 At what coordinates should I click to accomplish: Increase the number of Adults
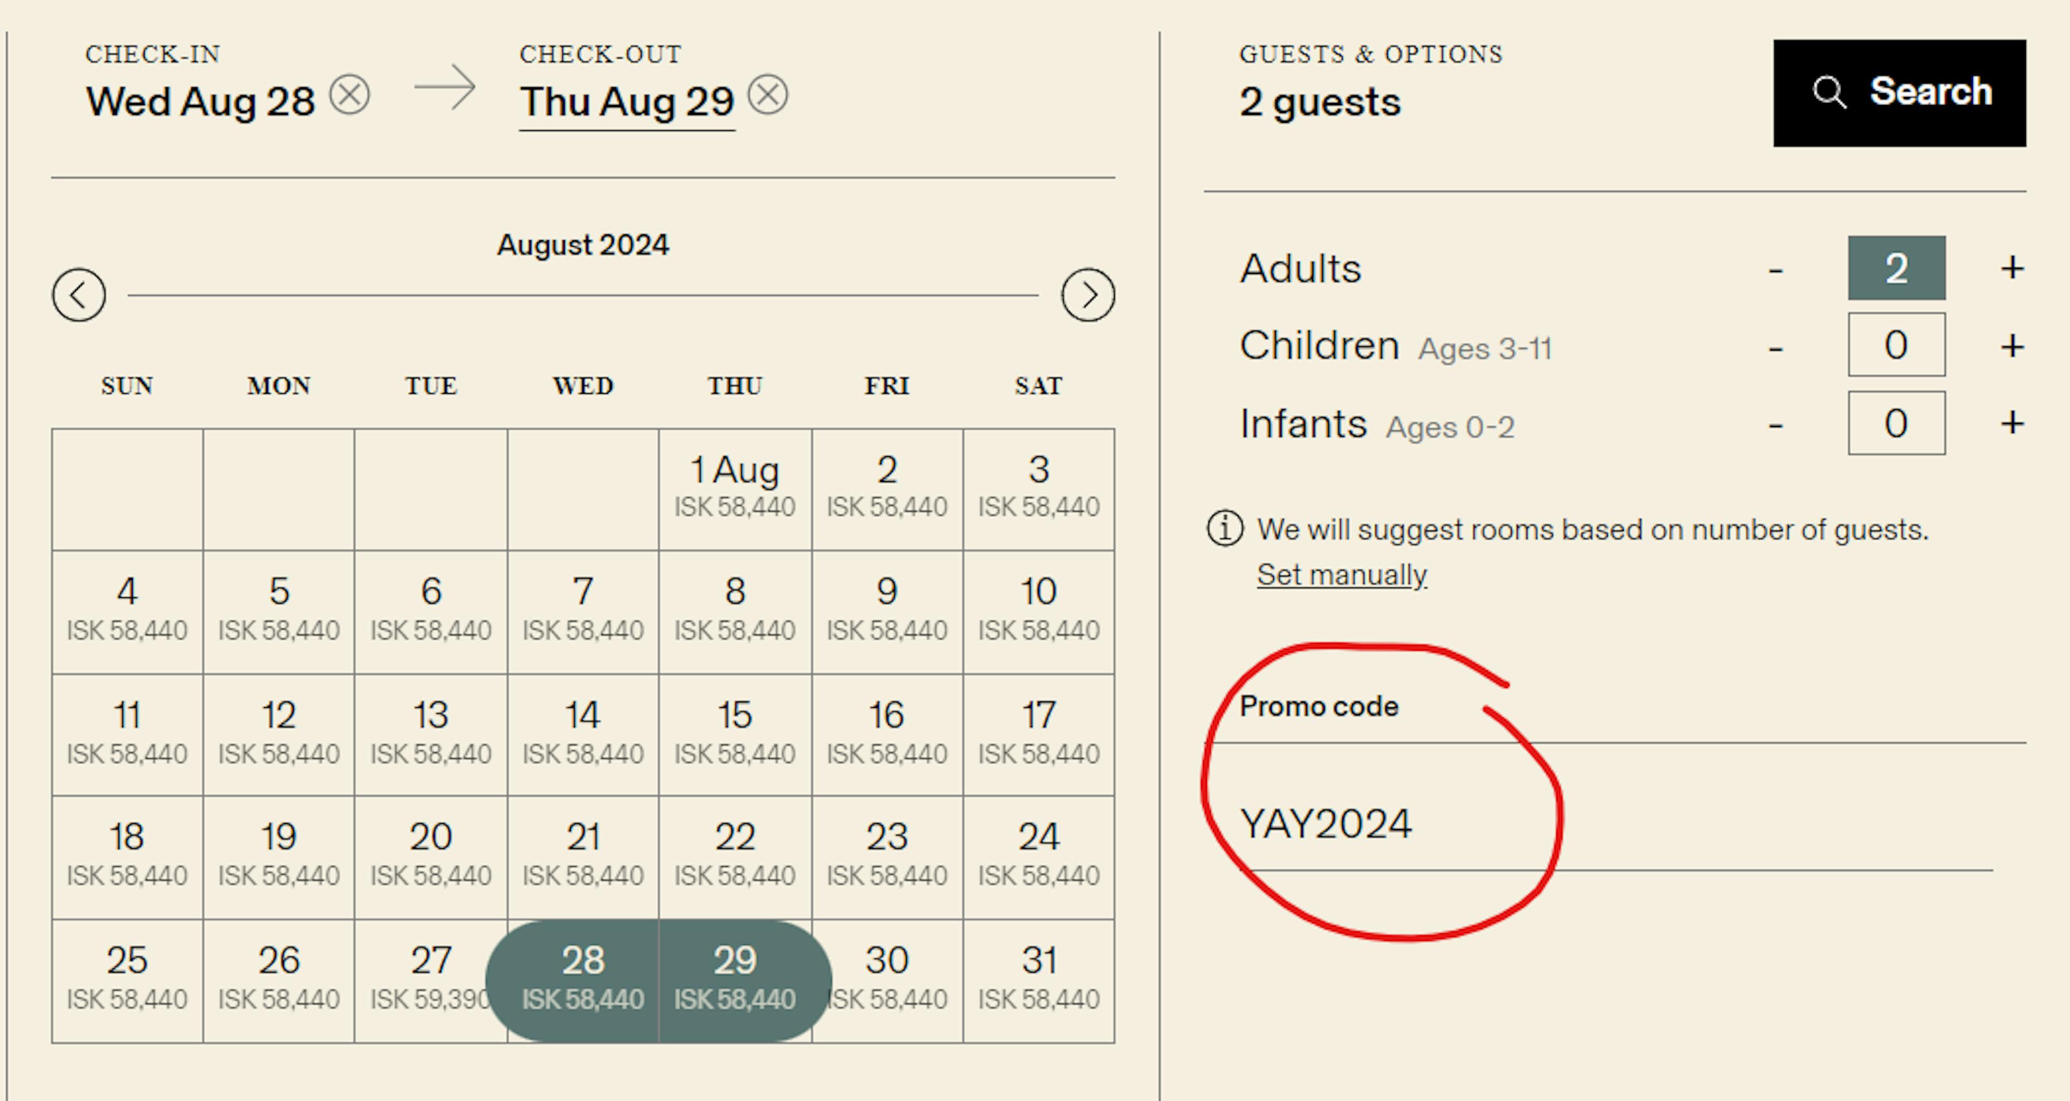click(2011, 268)
